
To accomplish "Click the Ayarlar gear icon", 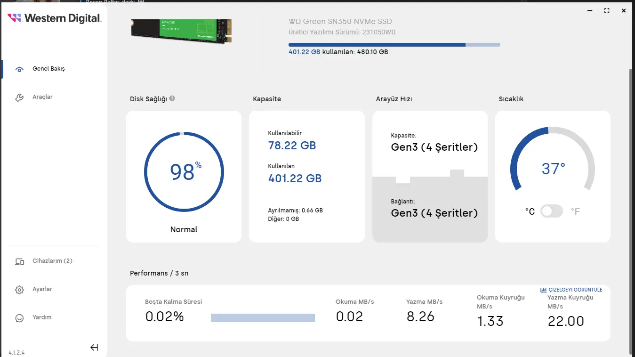I will tap(19, 290).
